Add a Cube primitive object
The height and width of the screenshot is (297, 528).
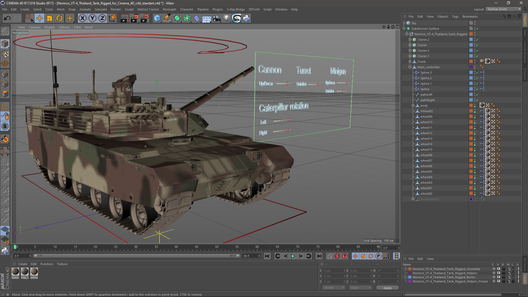tap(157, 18)
